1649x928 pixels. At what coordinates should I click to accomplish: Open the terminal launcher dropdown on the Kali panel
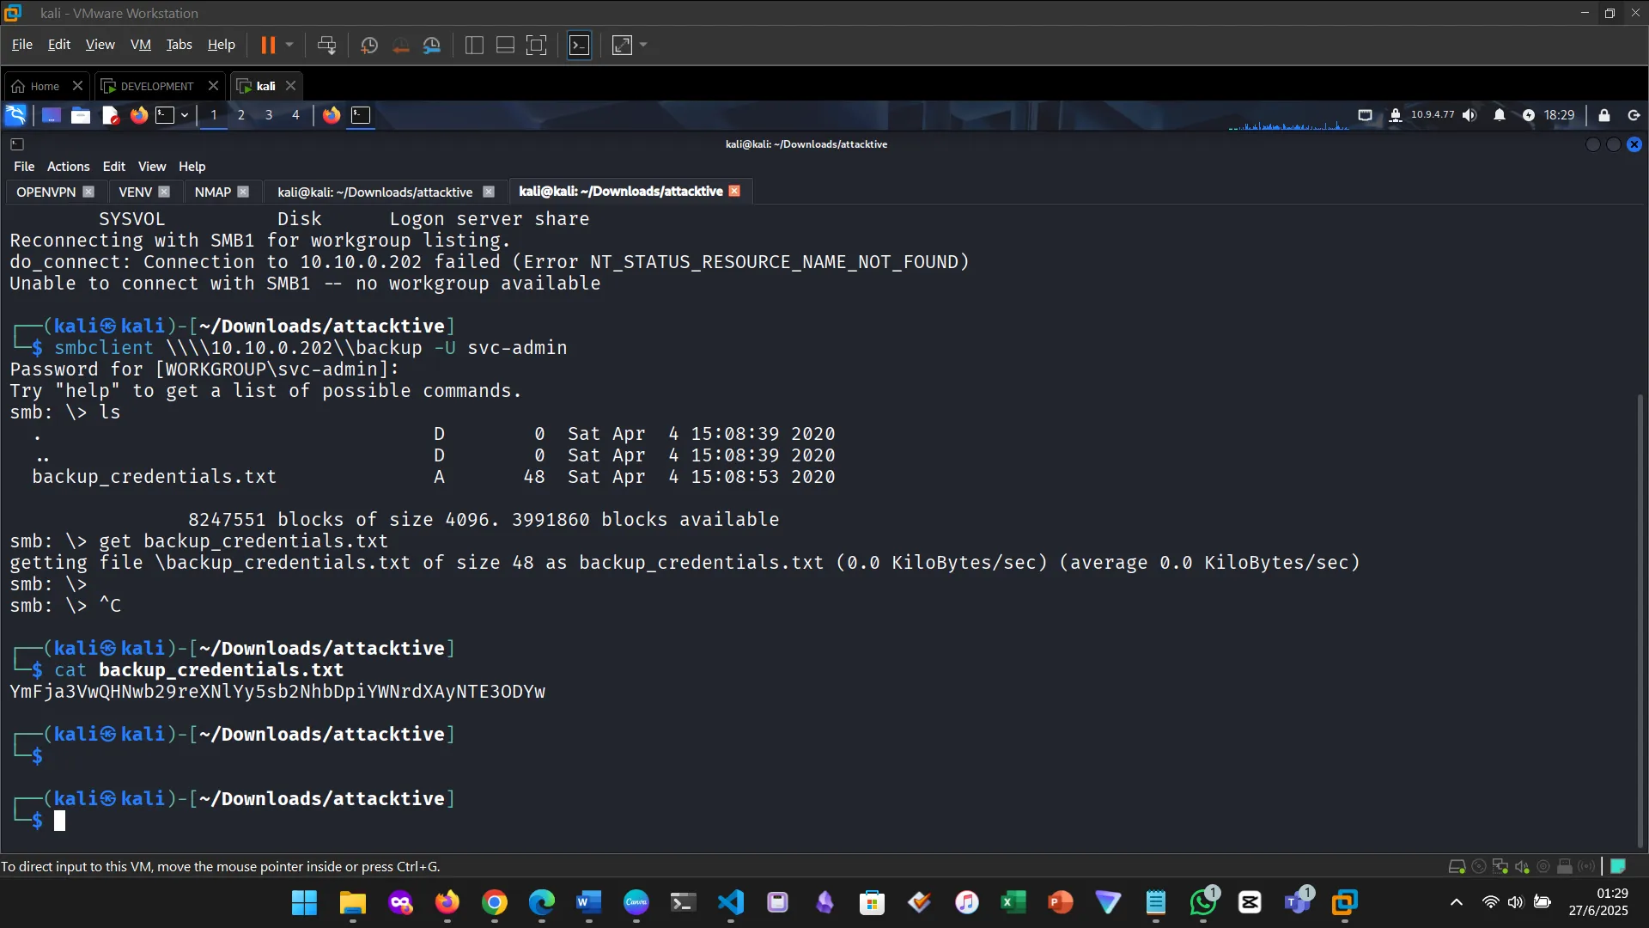pyautogui.click(x=183, y=114)
